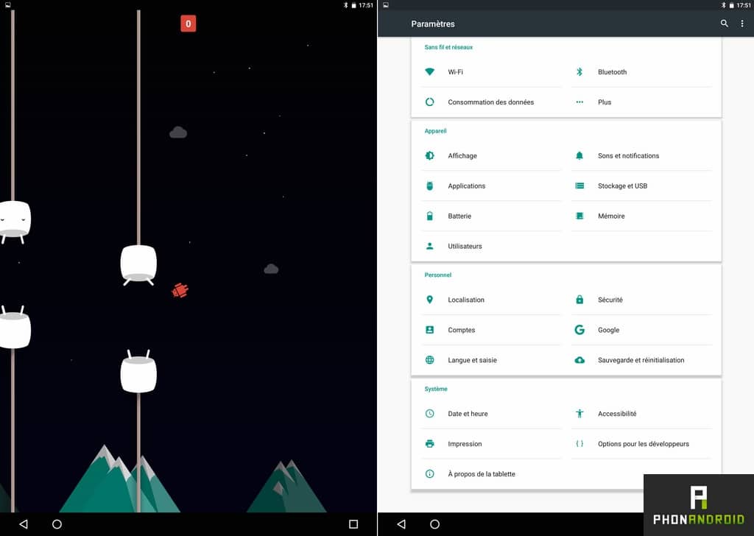Tap the red Android character in the game
754x536 pixels.
(180, 290)
